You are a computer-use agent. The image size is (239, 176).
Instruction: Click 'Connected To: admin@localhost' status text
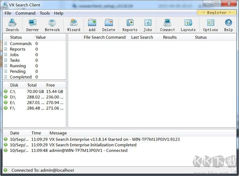tap(43, 170)
